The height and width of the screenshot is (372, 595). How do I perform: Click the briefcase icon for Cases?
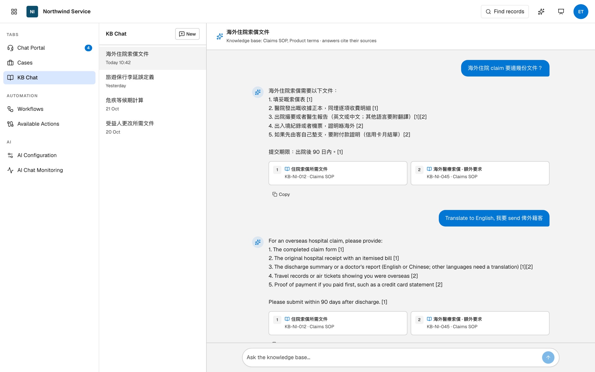tap(10, 63)
